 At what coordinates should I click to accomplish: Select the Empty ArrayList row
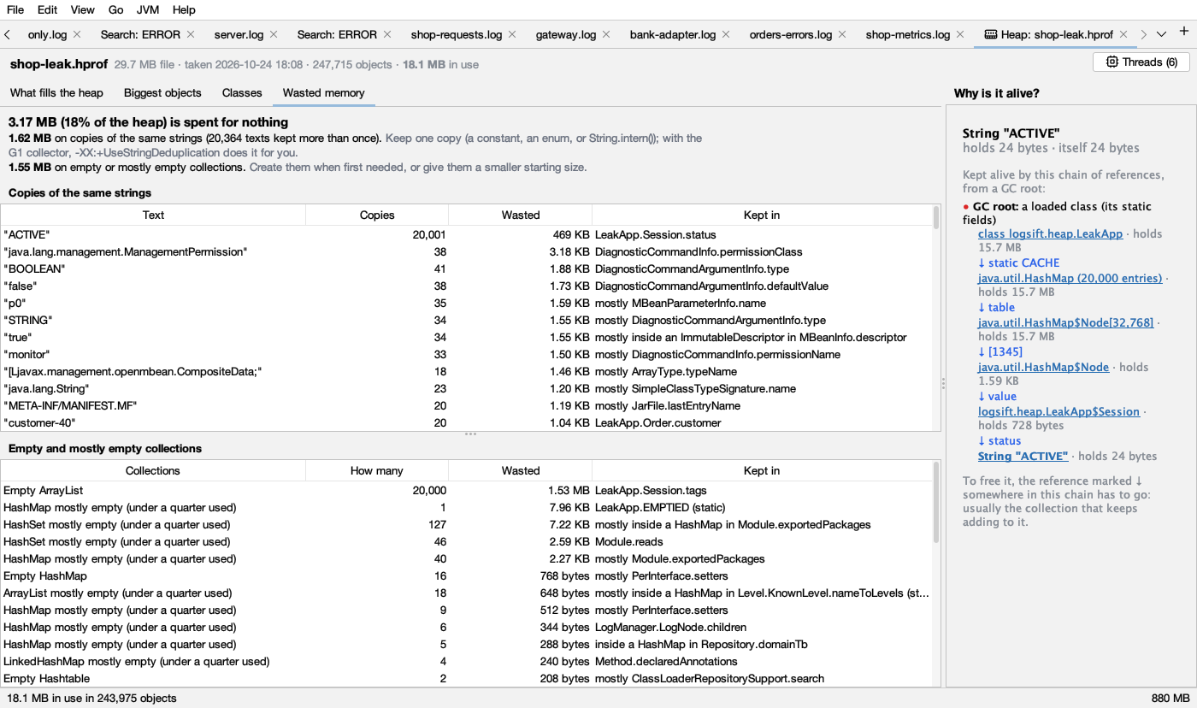[467, 490]
